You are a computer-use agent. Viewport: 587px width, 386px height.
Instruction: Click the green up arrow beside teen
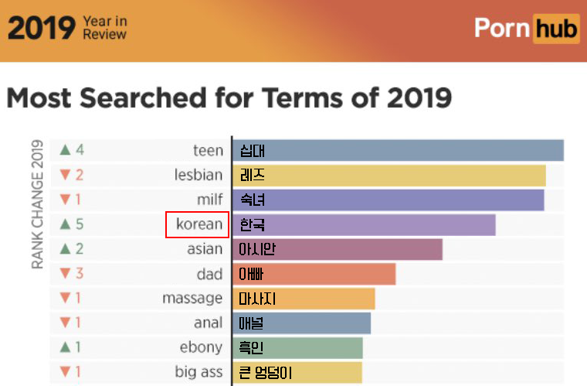[66, 150]
